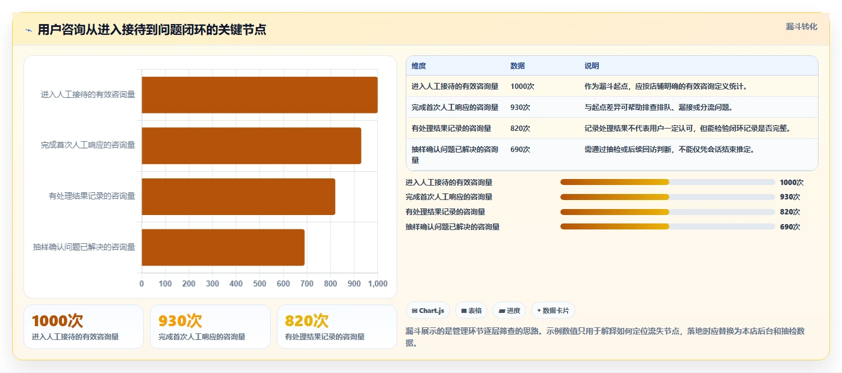The height and width of the screenshot is (373, 842).
Task: Click the Chart.js chip
Action: tap(428, 311)
